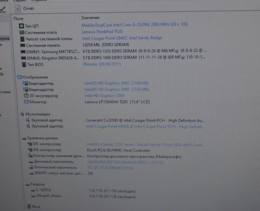Select the Разделы section label
The image size is (260, 211).
(38, 184)
